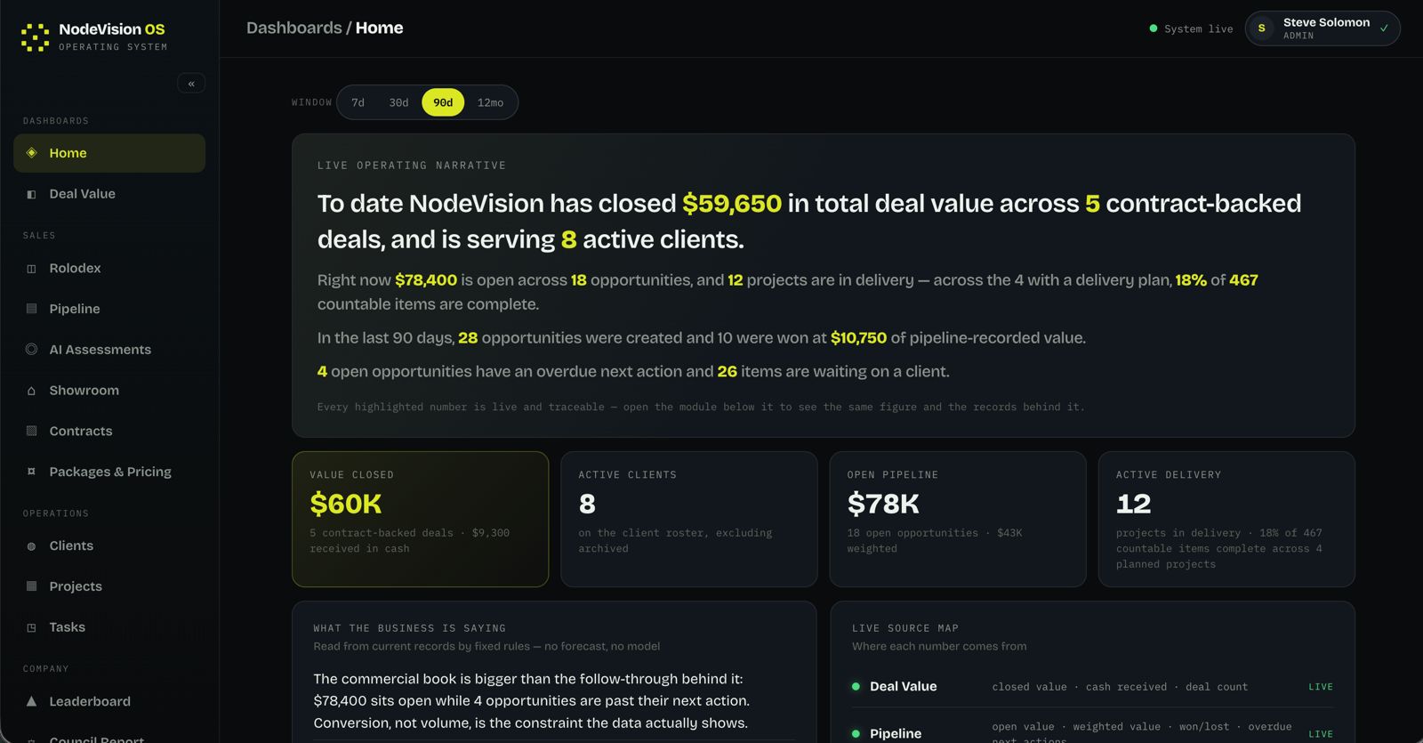1423x743 pixels.
Task: Click the highlighted 467 countable items number
Action: 1243,280
